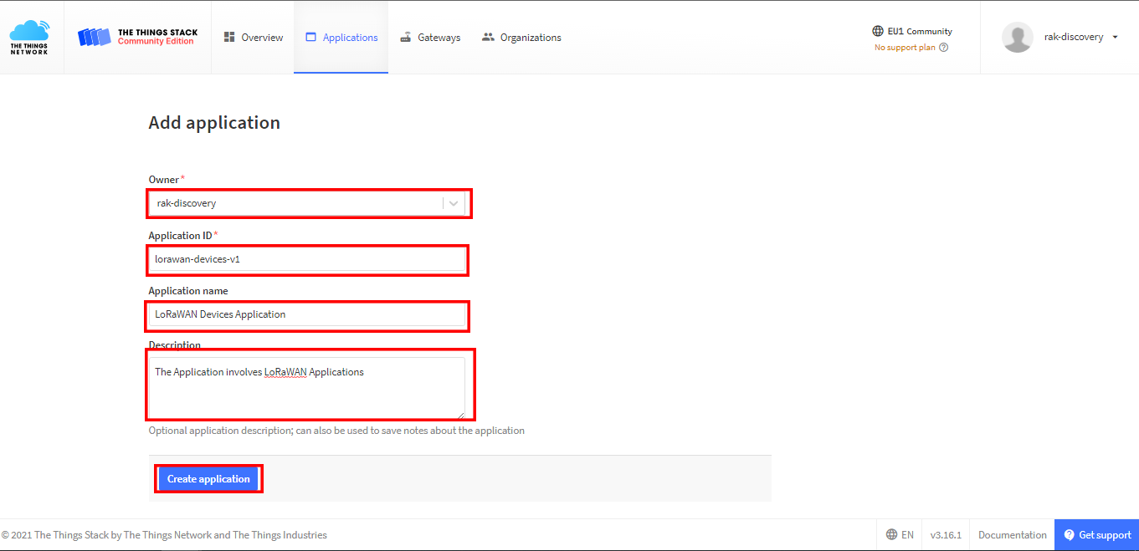Click The Things Network cloud logo
The image size is (1139, 551).
(x=30, y=36)
